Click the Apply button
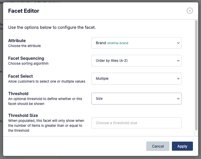The height and width of the screenshot is (159, 201). click(x=182, y=146)
